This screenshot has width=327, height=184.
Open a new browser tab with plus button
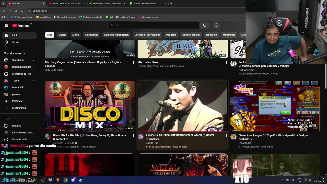coord(171,4)
